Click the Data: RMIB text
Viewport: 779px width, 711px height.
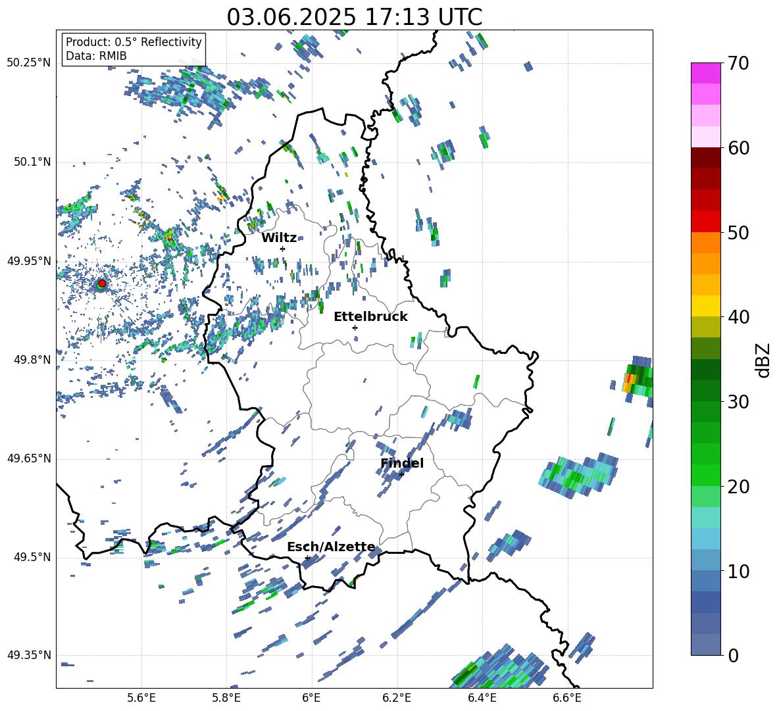(x=96, y=56)
